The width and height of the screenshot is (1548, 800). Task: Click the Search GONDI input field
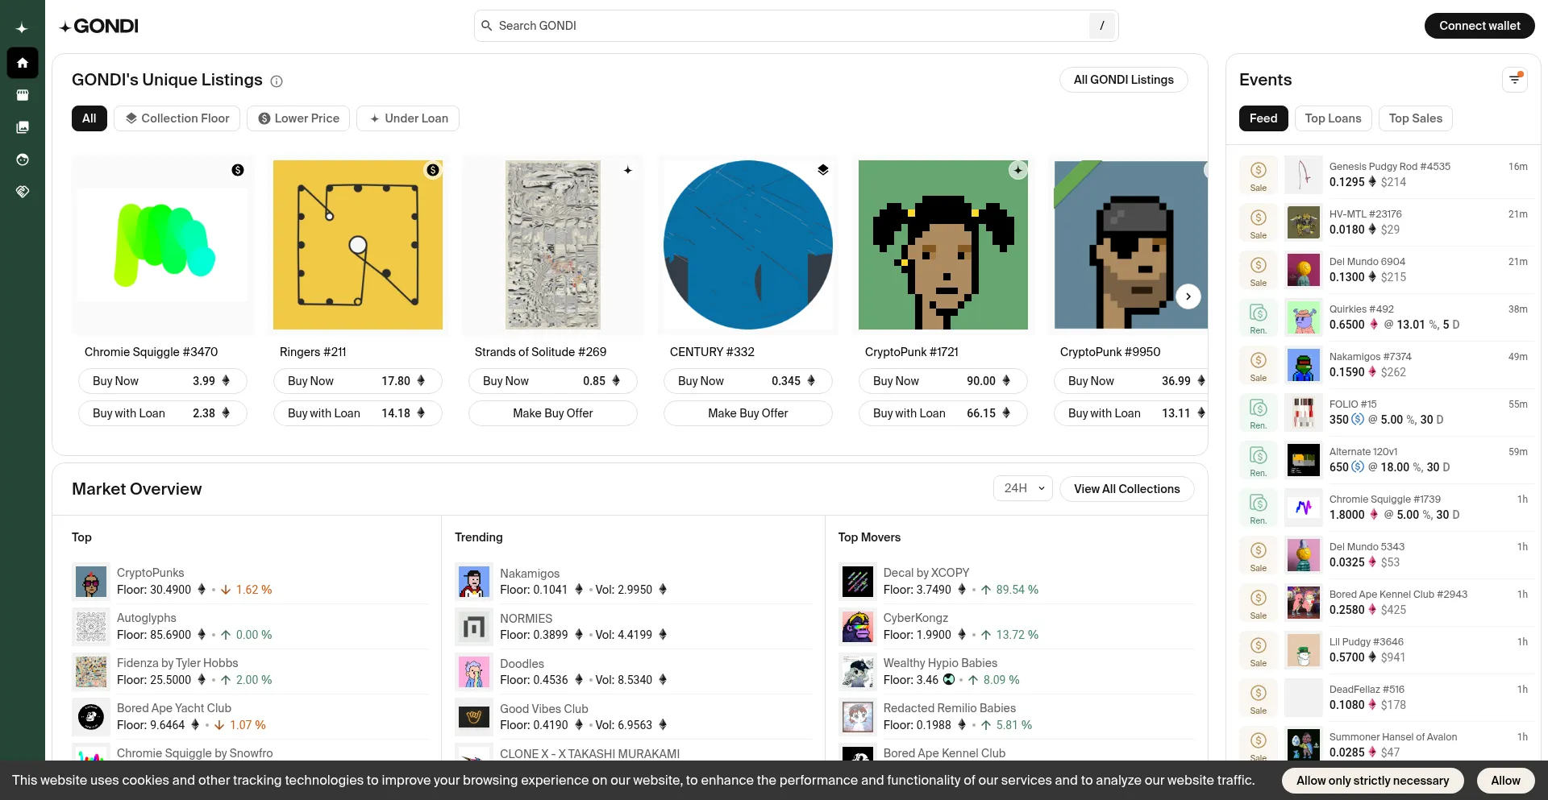point(796,26)
